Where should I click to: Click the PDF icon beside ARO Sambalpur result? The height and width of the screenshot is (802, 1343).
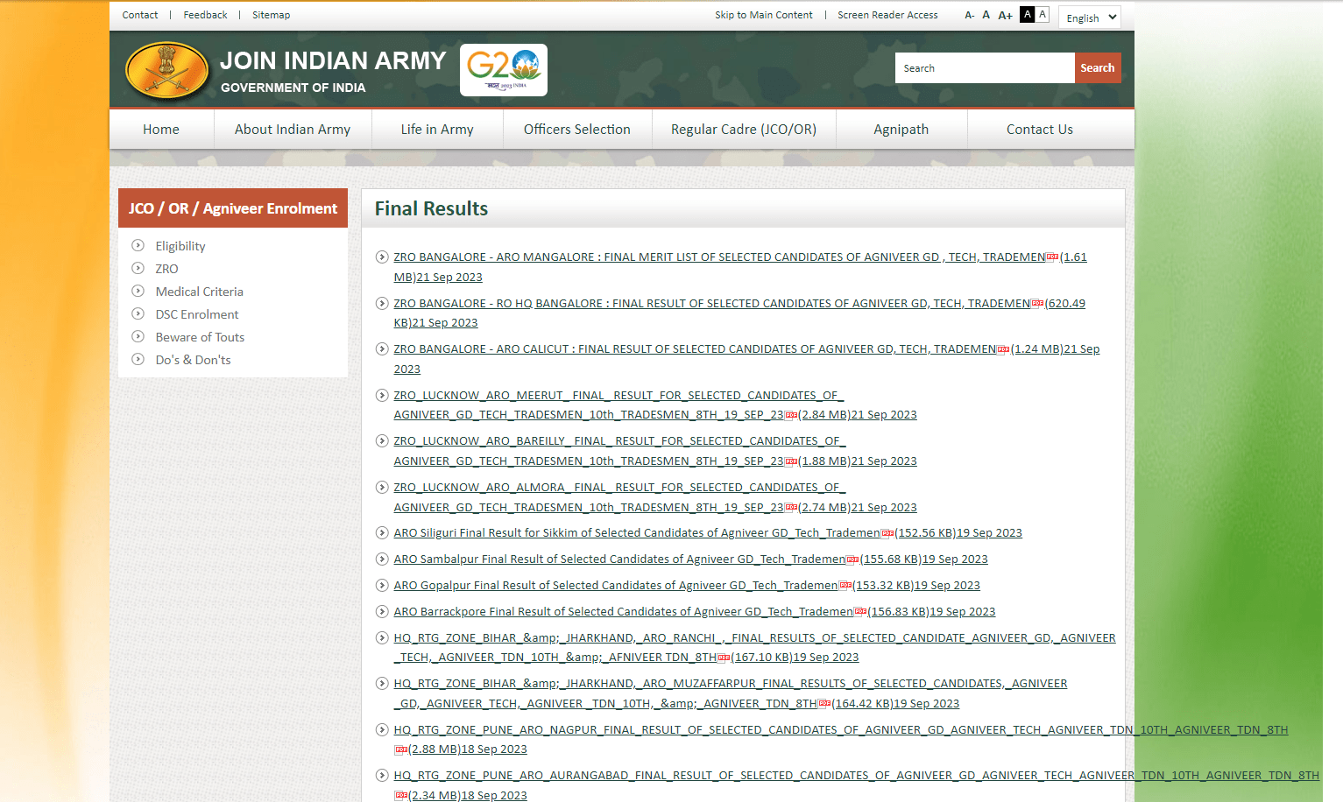852,559
